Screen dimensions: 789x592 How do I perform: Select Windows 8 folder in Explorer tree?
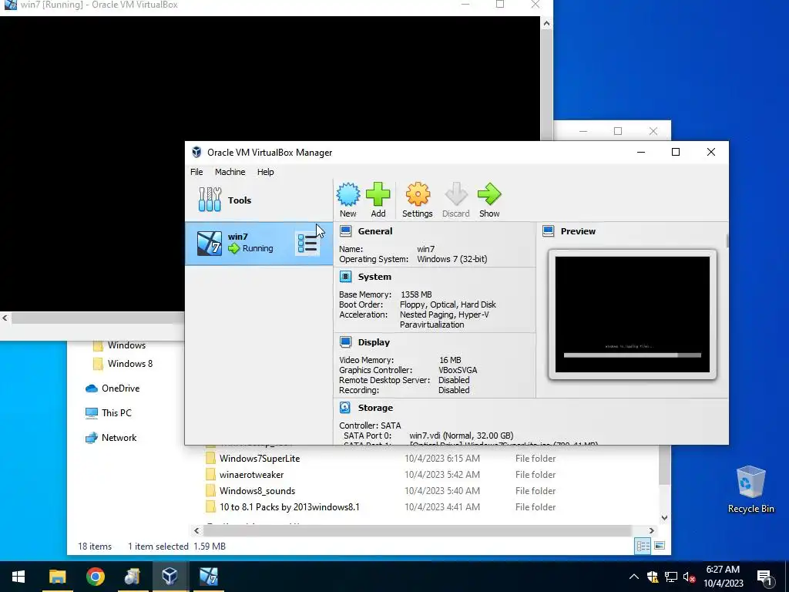[123, 364]
